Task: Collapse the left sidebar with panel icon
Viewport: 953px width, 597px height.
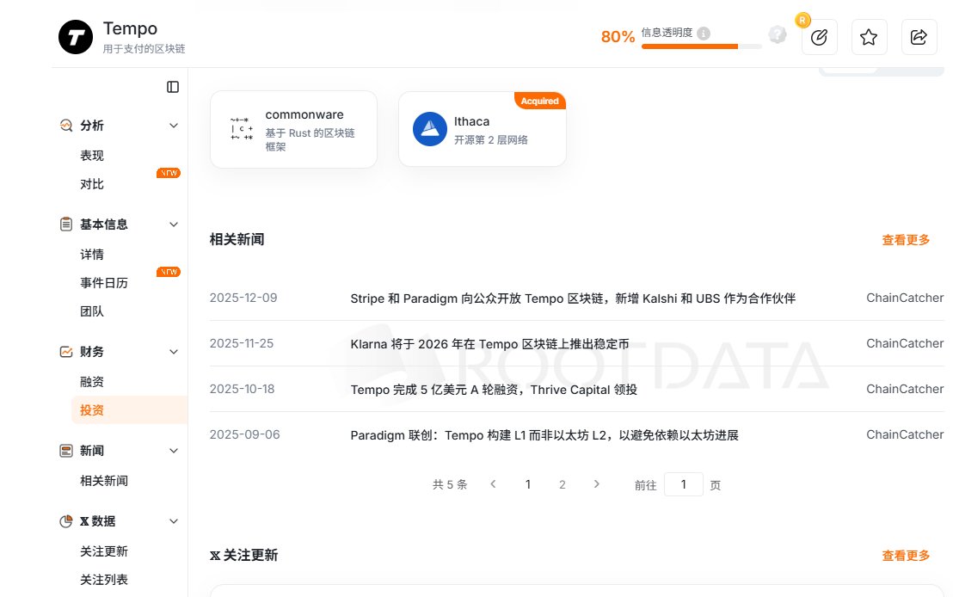Action: click(173, 86)
